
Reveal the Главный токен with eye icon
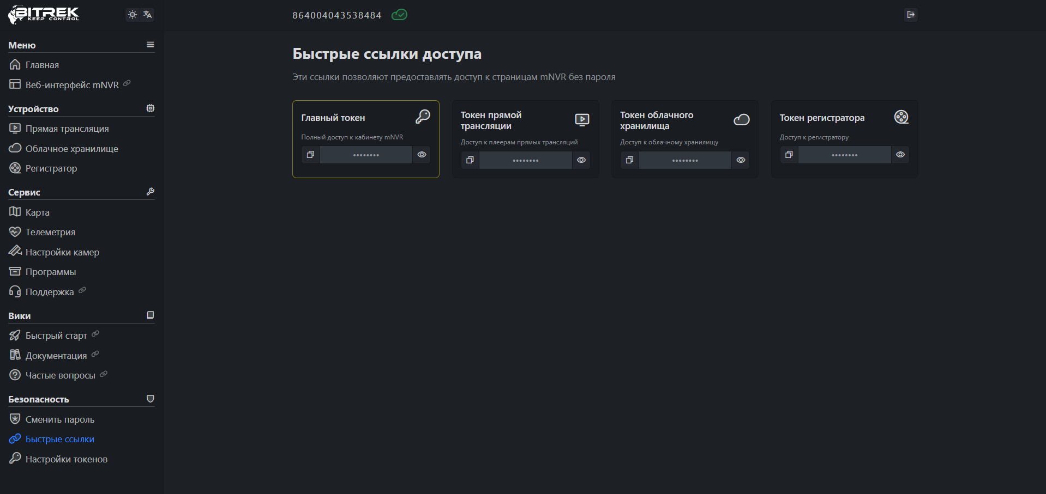click(422, 155)
